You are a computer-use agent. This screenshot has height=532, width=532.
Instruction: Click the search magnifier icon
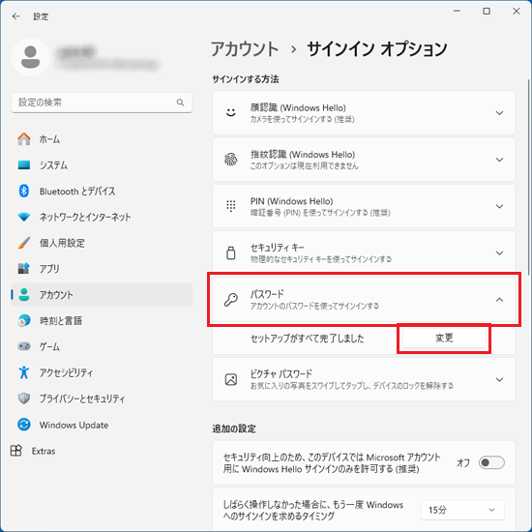(x=180, y=103)
